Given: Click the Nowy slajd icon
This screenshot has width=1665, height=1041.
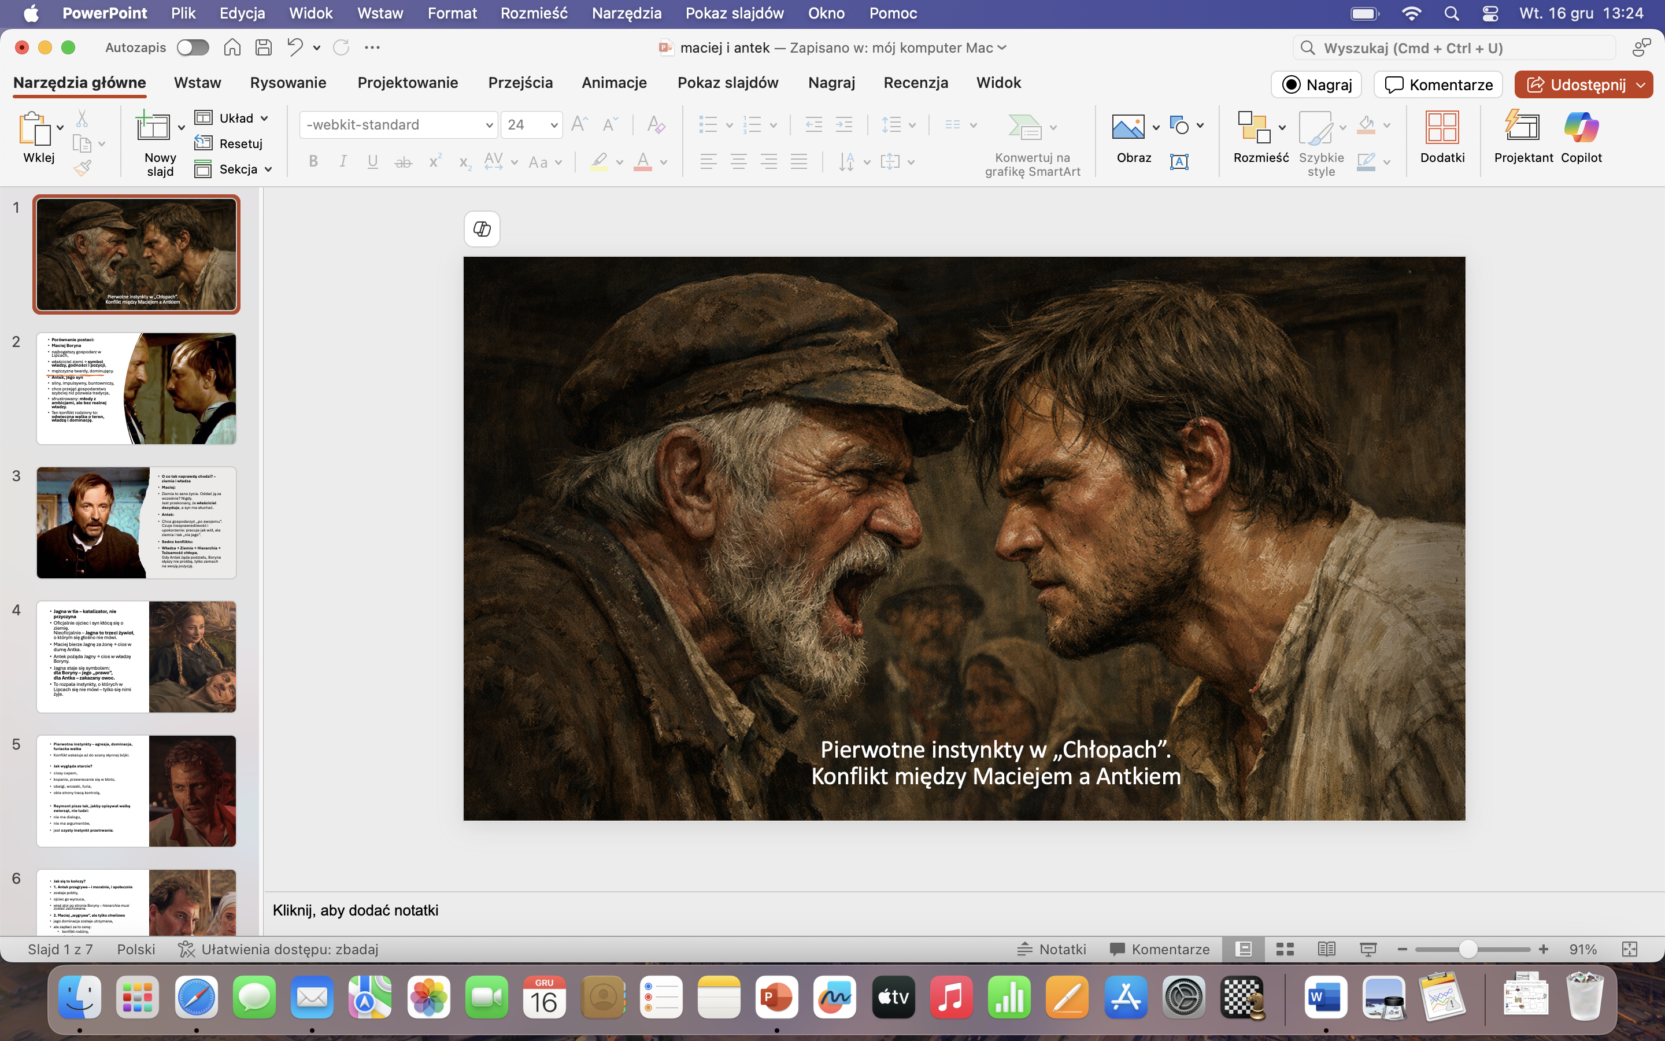Looking at the screenshot, I should coord(152,128).
